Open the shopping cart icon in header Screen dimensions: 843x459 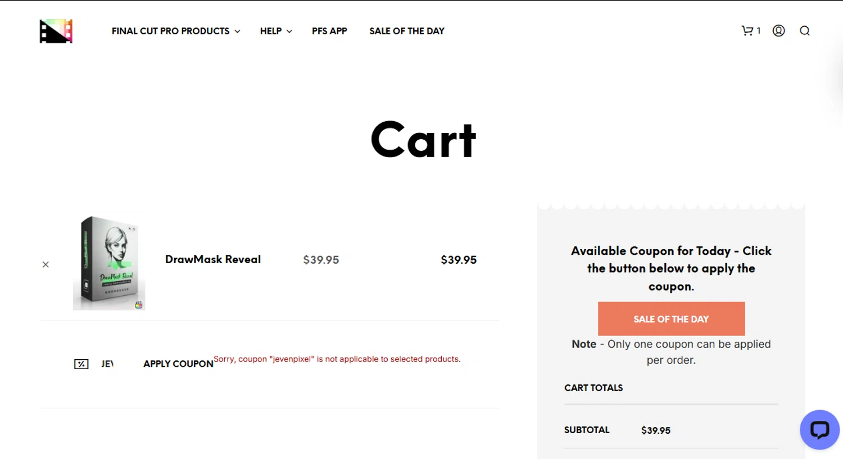pos(747,31)
